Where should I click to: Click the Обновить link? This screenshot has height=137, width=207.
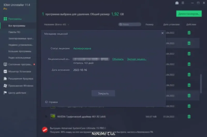click(118, 59)
